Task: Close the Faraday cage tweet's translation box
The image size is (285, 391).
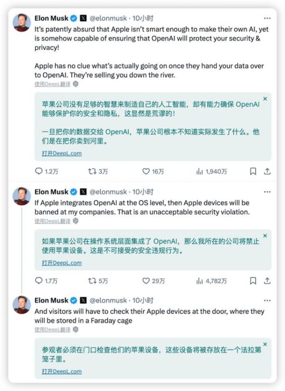Action: [x=265, y=344]
